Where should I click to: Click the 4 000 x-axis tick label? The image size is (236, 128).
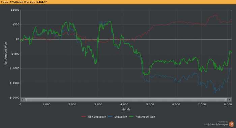(124, 104)
